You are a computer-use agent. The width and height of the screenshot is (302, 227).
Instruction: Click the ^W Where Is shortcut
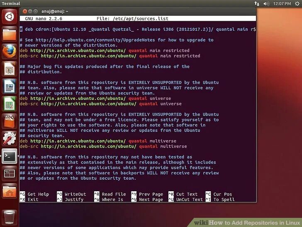point(109,200)
